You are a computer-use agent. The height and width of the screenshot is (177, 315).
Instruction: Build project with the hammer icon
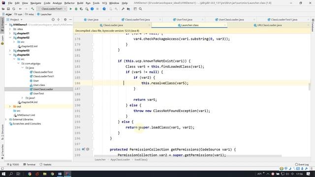coord(32,9)
